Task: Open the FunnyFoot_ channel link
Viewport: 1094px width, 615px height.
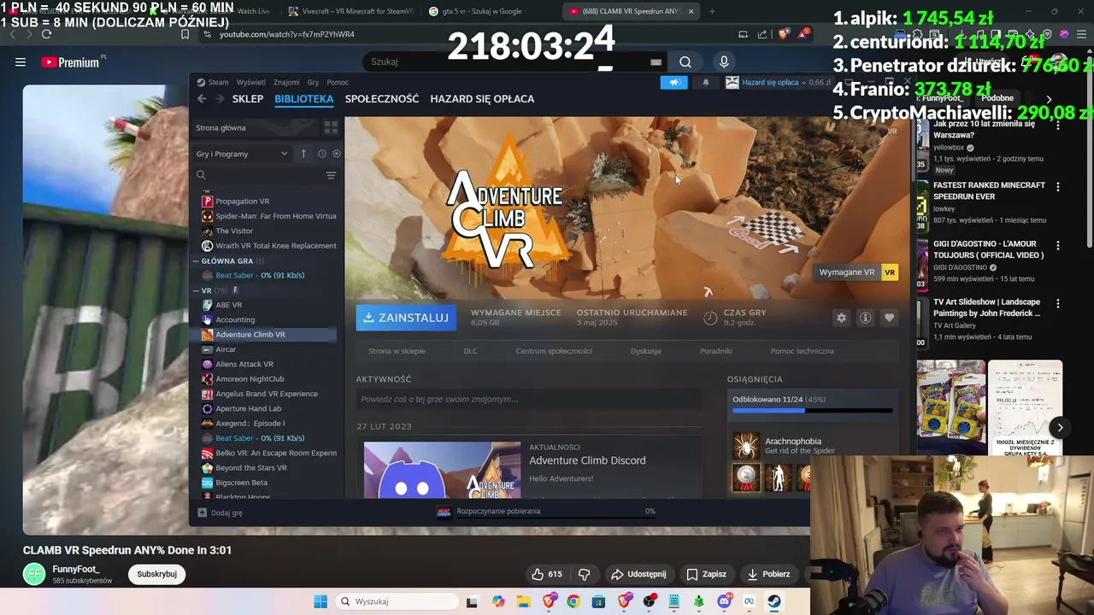Action: point(76,569)
